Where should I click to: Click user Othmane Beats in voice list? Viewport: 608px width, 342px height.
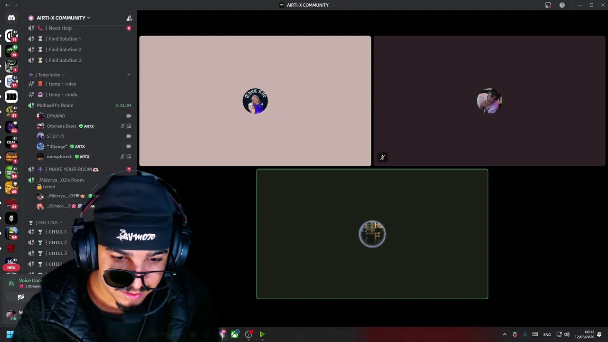click(x=61, y=126)
